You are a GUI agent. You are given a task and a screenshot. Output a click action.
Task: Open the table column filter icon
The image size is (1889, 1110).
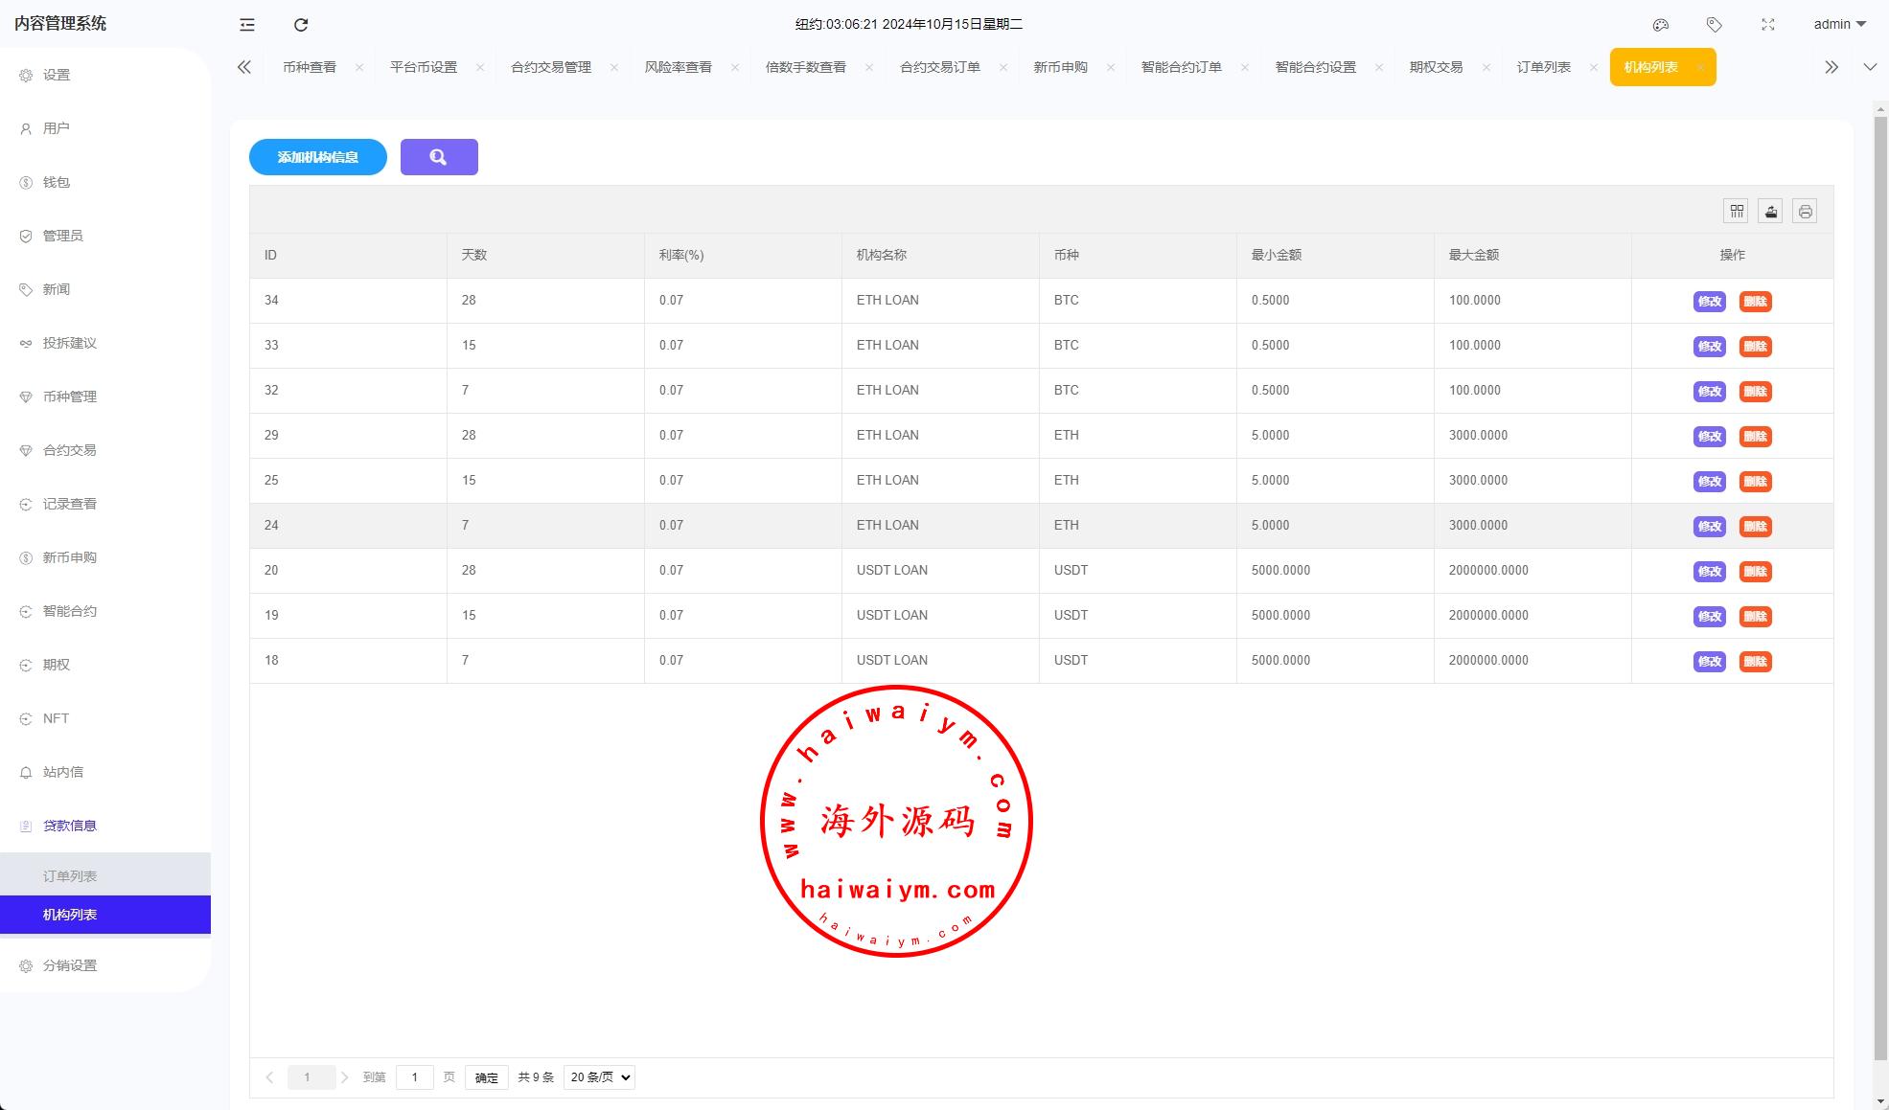coord(1737,212)
